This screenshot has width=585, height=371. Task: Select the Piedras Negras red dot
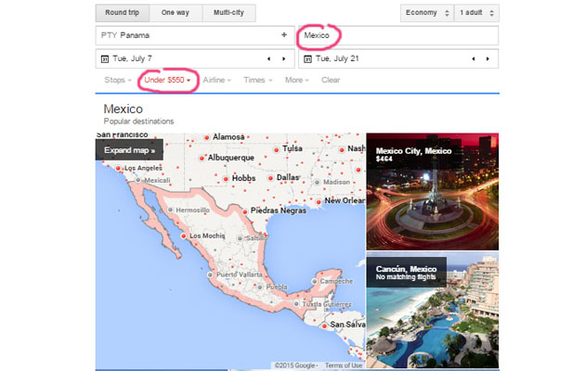245,211
